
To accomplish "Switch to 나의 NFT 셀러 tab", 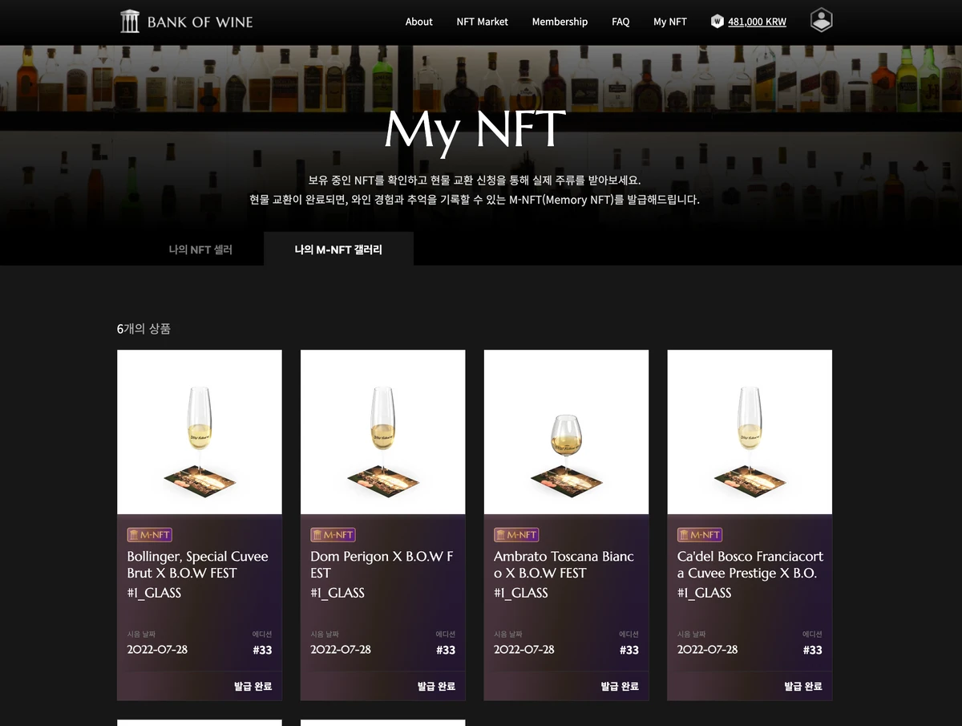I will click(200, 249).
